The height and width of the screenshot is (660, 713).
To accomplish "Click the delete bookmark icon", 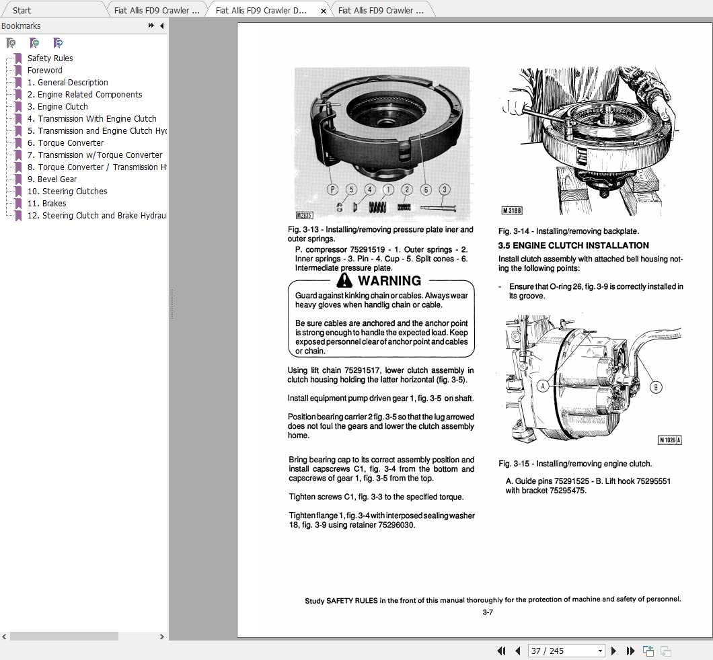I will click(x=11, y=43).
